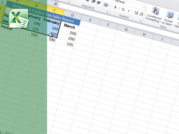Click the Increase Decimal icon
This screenshot has height=134, width=179.
click(x=136, y=13)
